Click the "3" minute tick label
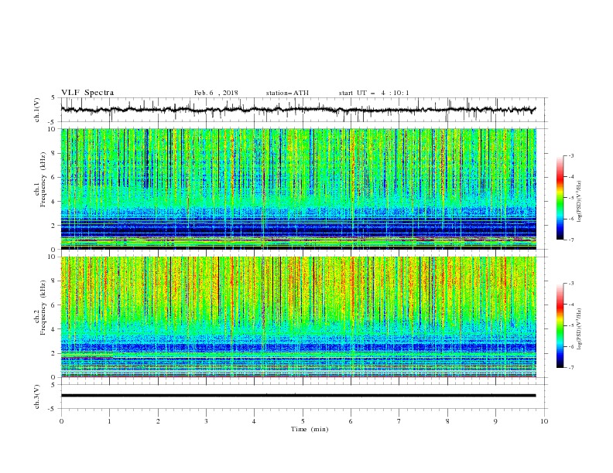The width and height of the screenshot is (613, 473). (207, 421)
